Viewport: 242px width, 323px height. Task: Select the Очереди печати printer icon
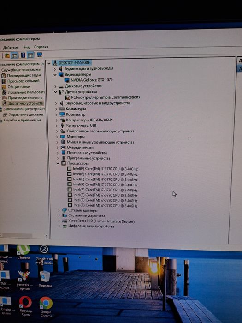pyautogui.click(x=63, y=147)
